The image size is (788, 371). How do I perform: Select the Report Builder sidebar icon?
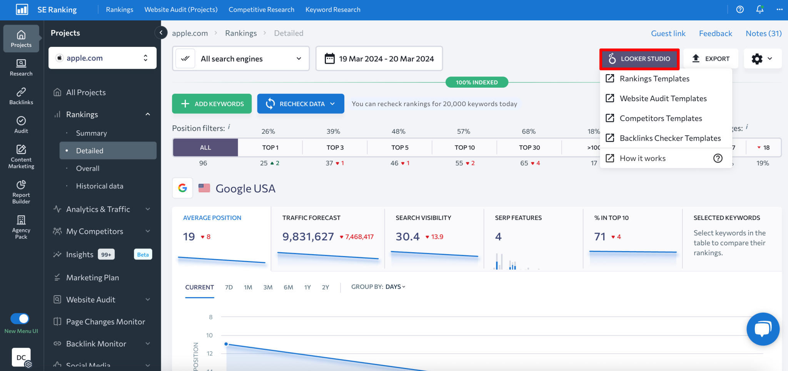click(x=21, y=191)
